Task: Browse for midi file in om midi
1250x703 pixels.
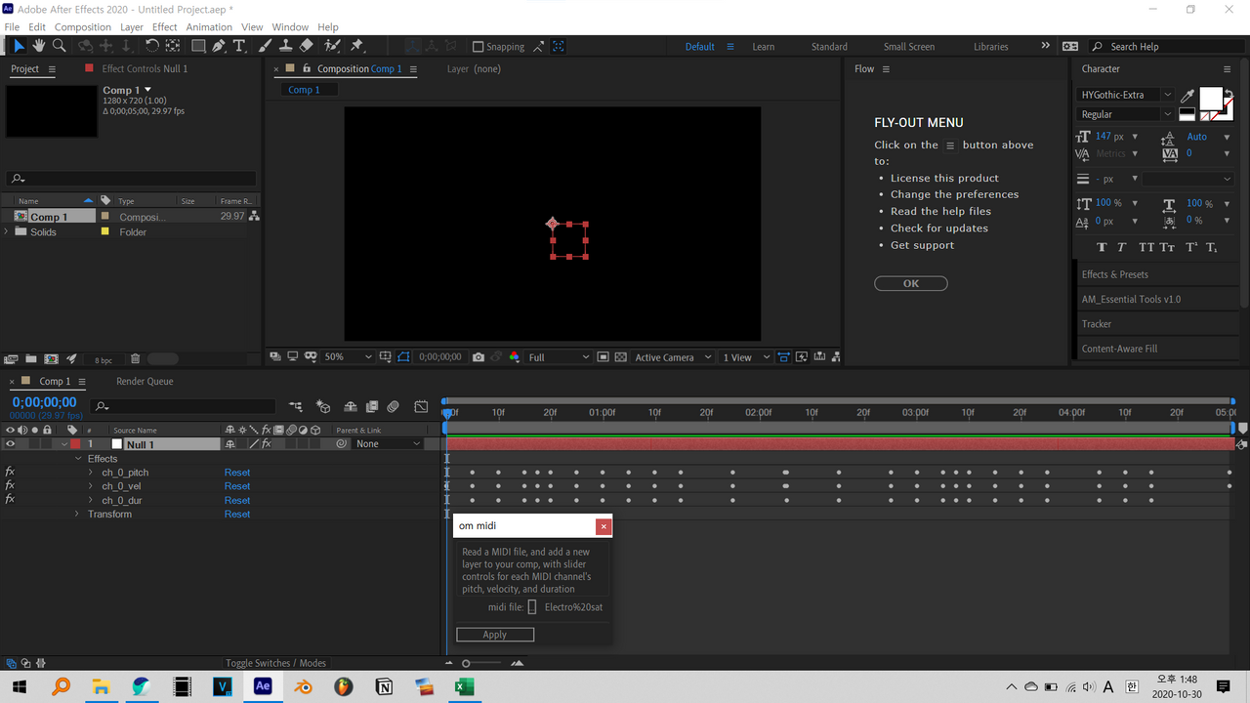Action: tap(532, 607)
